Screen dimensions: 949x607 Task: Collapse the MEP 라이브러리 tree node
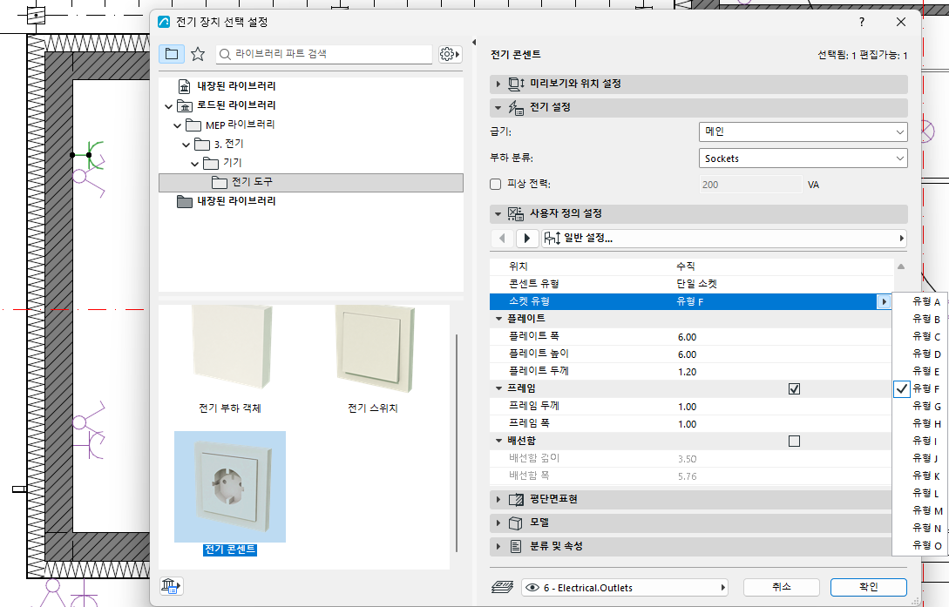tap(177, 125)
